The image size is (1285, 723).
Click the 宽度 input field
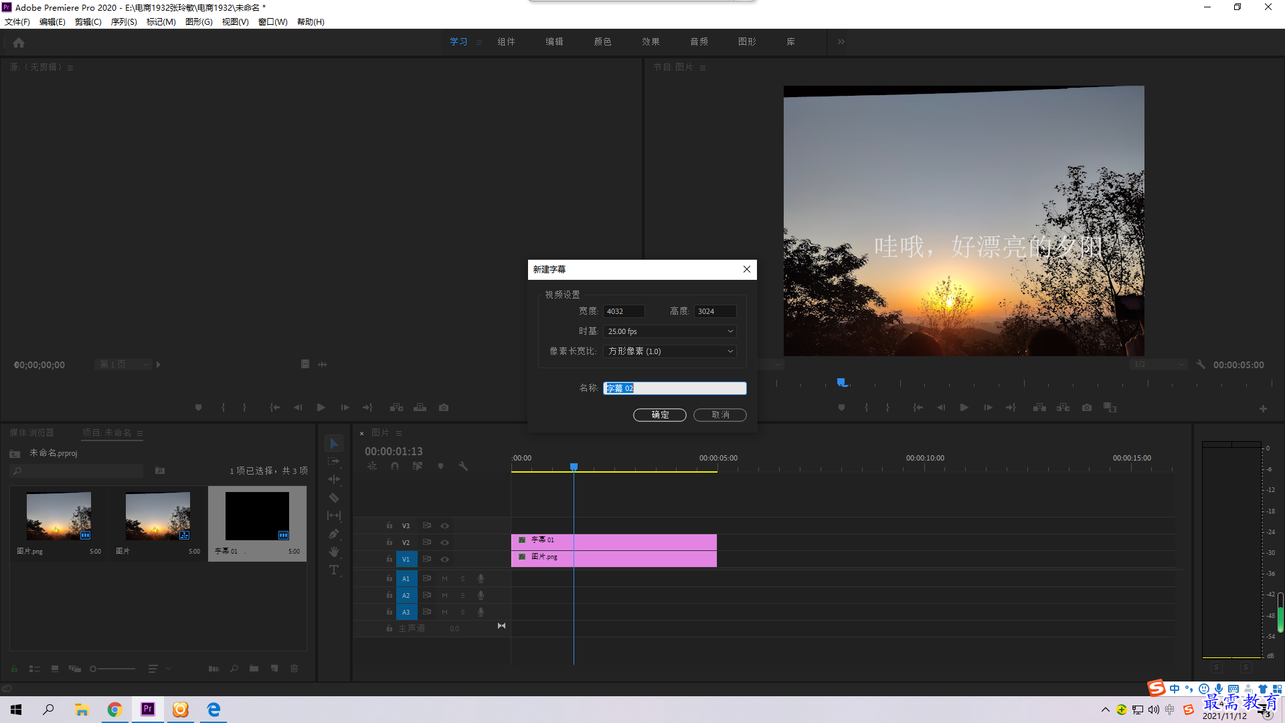pos(624,311)
